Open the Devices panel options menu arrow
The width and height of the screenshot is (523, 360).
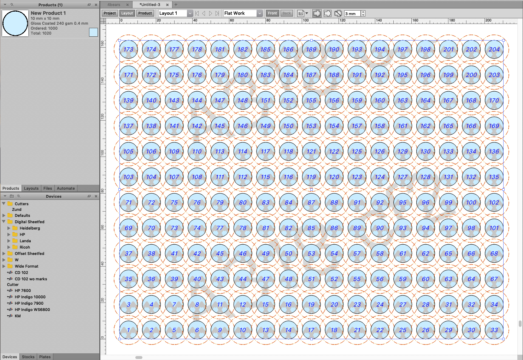point(5,196)
